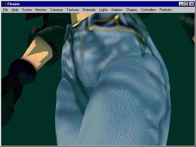Viewport: 196px width, 147px height.
Task: Click the Flexine app icon in title bar
Action: pos(4,4)
